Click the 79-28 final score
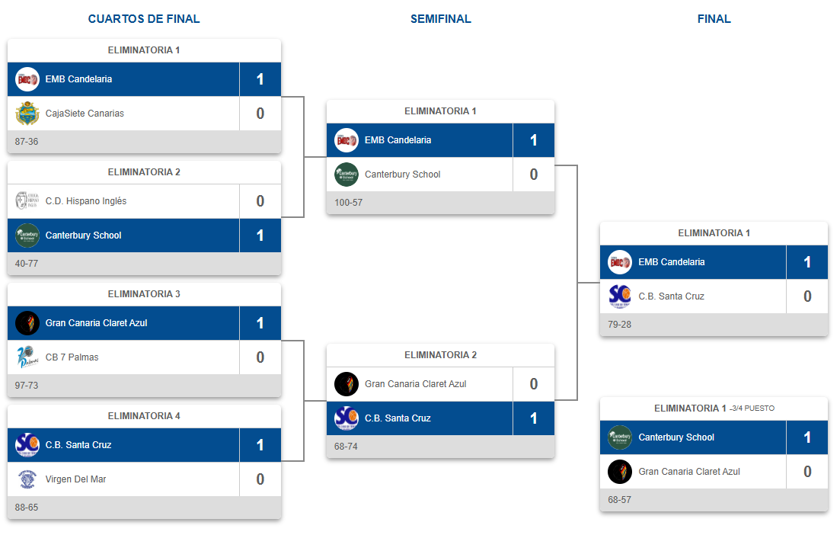840x535 pixels. pos(619,325)
